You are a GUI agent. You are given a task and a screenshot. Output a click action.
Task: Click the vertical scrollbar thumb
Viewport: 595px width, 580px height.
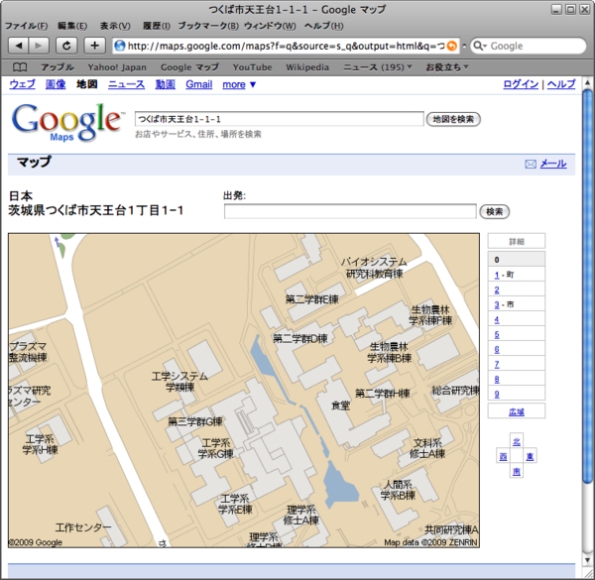click(x=588, y=287)
